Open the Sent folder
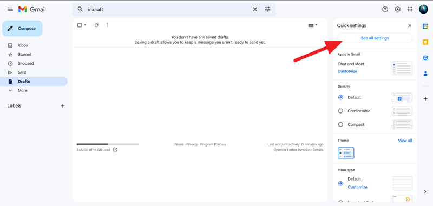The image size is (433, 206). point(22,72)
